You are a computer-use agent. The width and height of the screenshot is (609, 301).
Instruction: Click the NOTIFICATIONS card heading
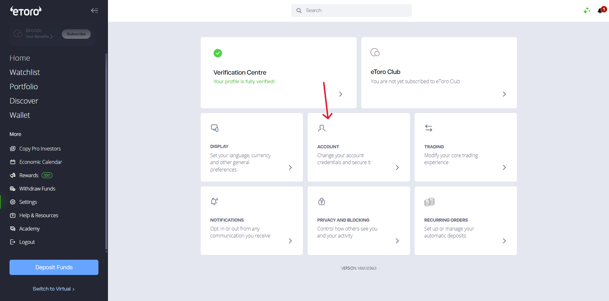pyautogui.click(x=227, y=220)
